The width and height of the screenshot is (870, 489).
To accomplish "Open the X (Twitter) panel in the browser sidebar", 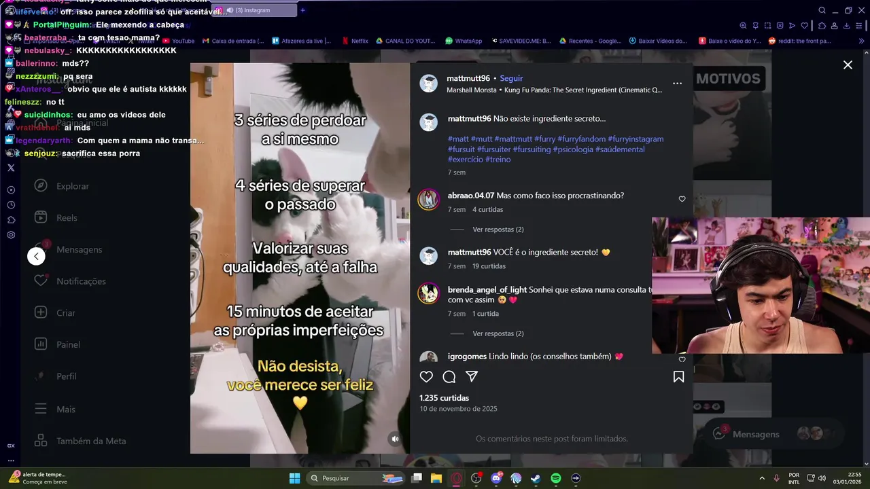I will [x=11, y=168].
